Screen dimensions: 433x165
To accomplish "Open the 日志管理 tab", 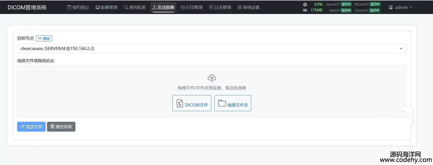I will [220, 7].
